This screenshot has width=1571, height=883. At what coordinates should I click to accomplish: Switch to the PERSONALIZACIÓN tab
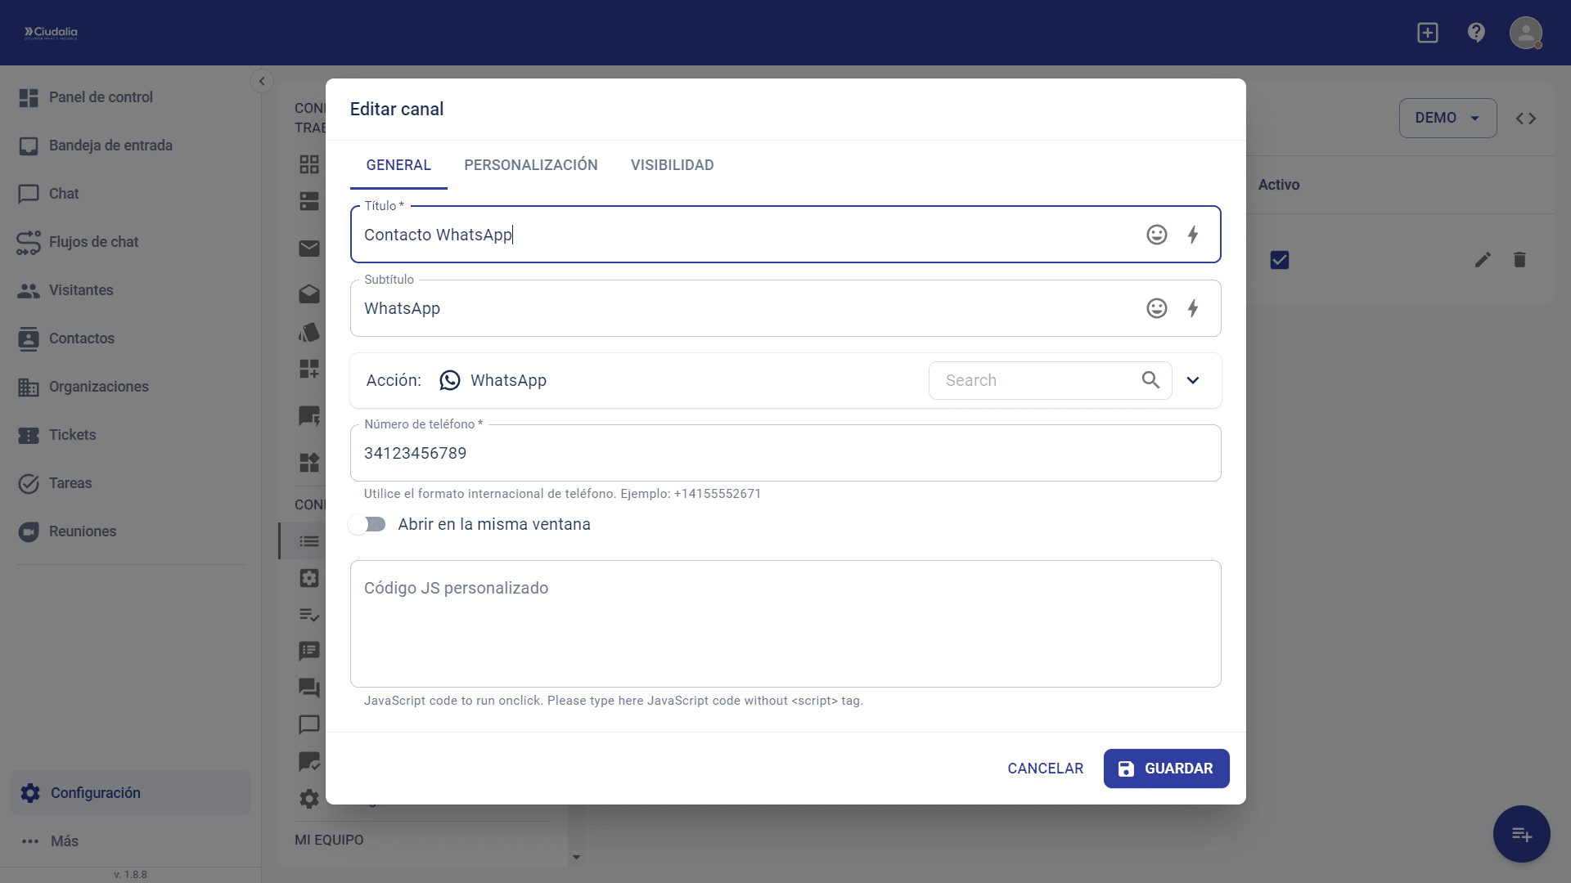click(530, 165)
